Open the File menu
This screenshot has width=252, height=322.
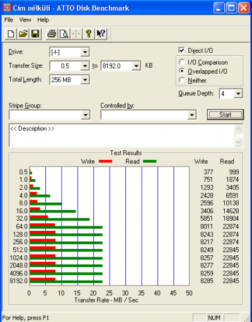pyautogui.click(x=9, y=20)
